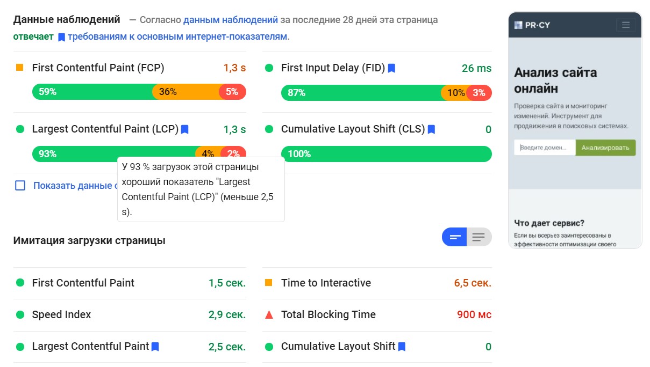Click the green 59% segment of FCP bar
This screenshot has width=650, height=367.
[x=92, y=92]
